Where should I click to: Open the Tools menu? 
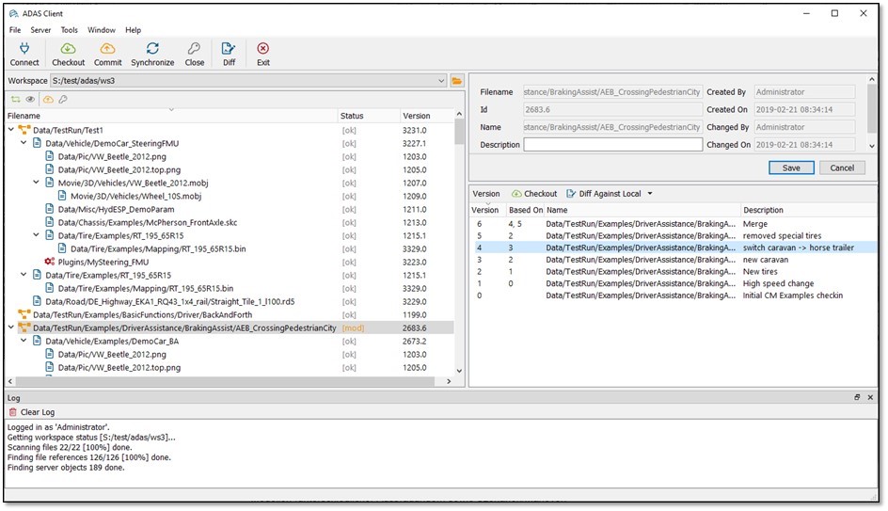(69, 30)
